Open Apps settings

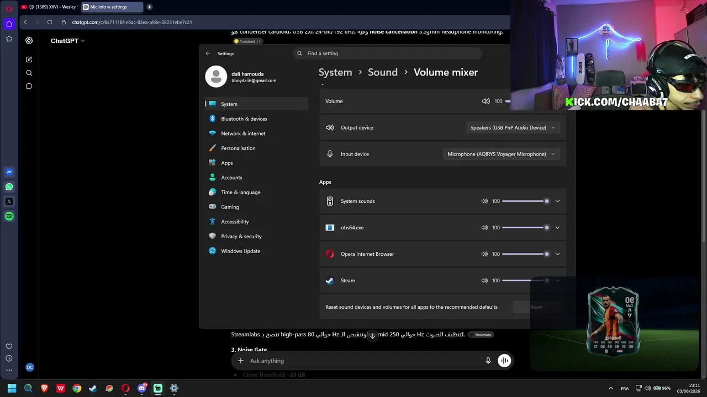pyautogui.click(x=256, y=163)
